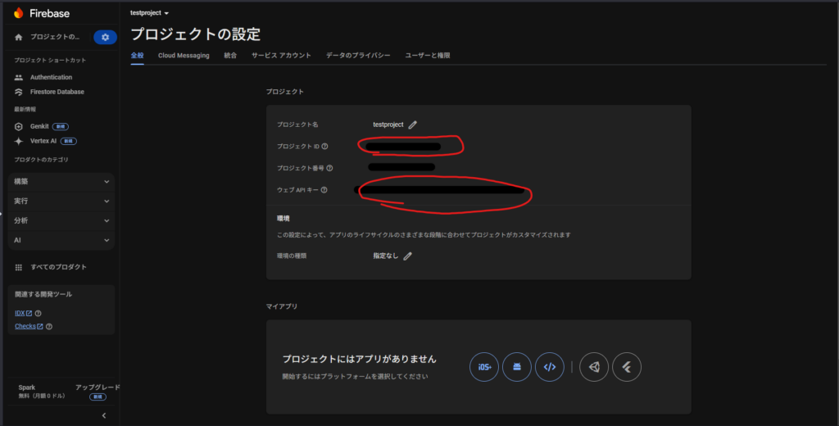Add an iOS app
The height and width of the screenshot is (426, 839).
pyautogui.click(x=484, y=367)
